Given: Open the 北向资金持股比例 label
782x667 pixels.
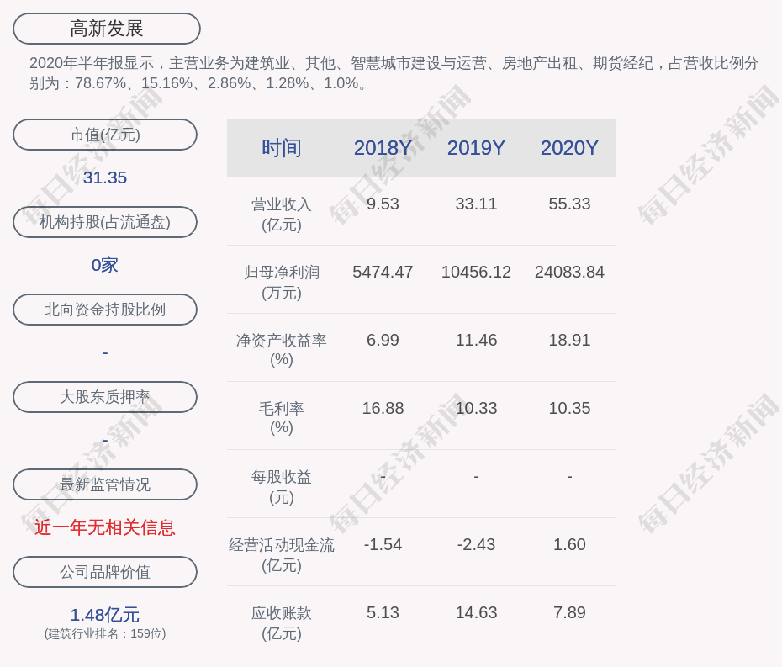Looking at the screenshot, I should 105,310.
